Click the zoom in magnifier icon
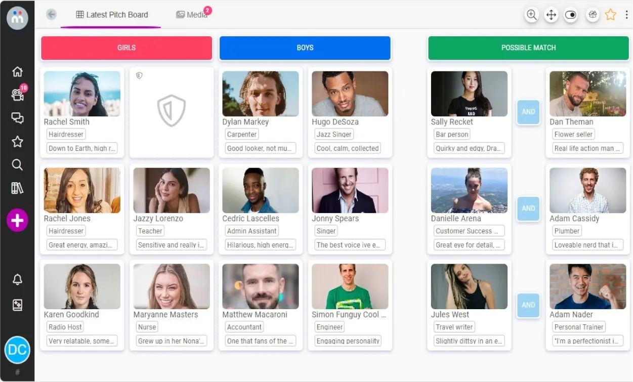Image resolution: width=633 pixels, height=382 pixels. click(532, 15)
